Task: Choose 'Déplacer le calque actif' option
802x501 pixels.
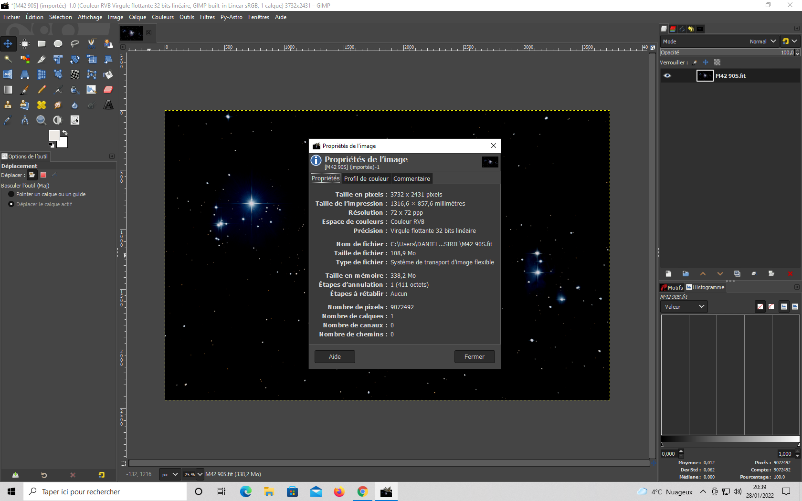Action: [x=40, y=204]
